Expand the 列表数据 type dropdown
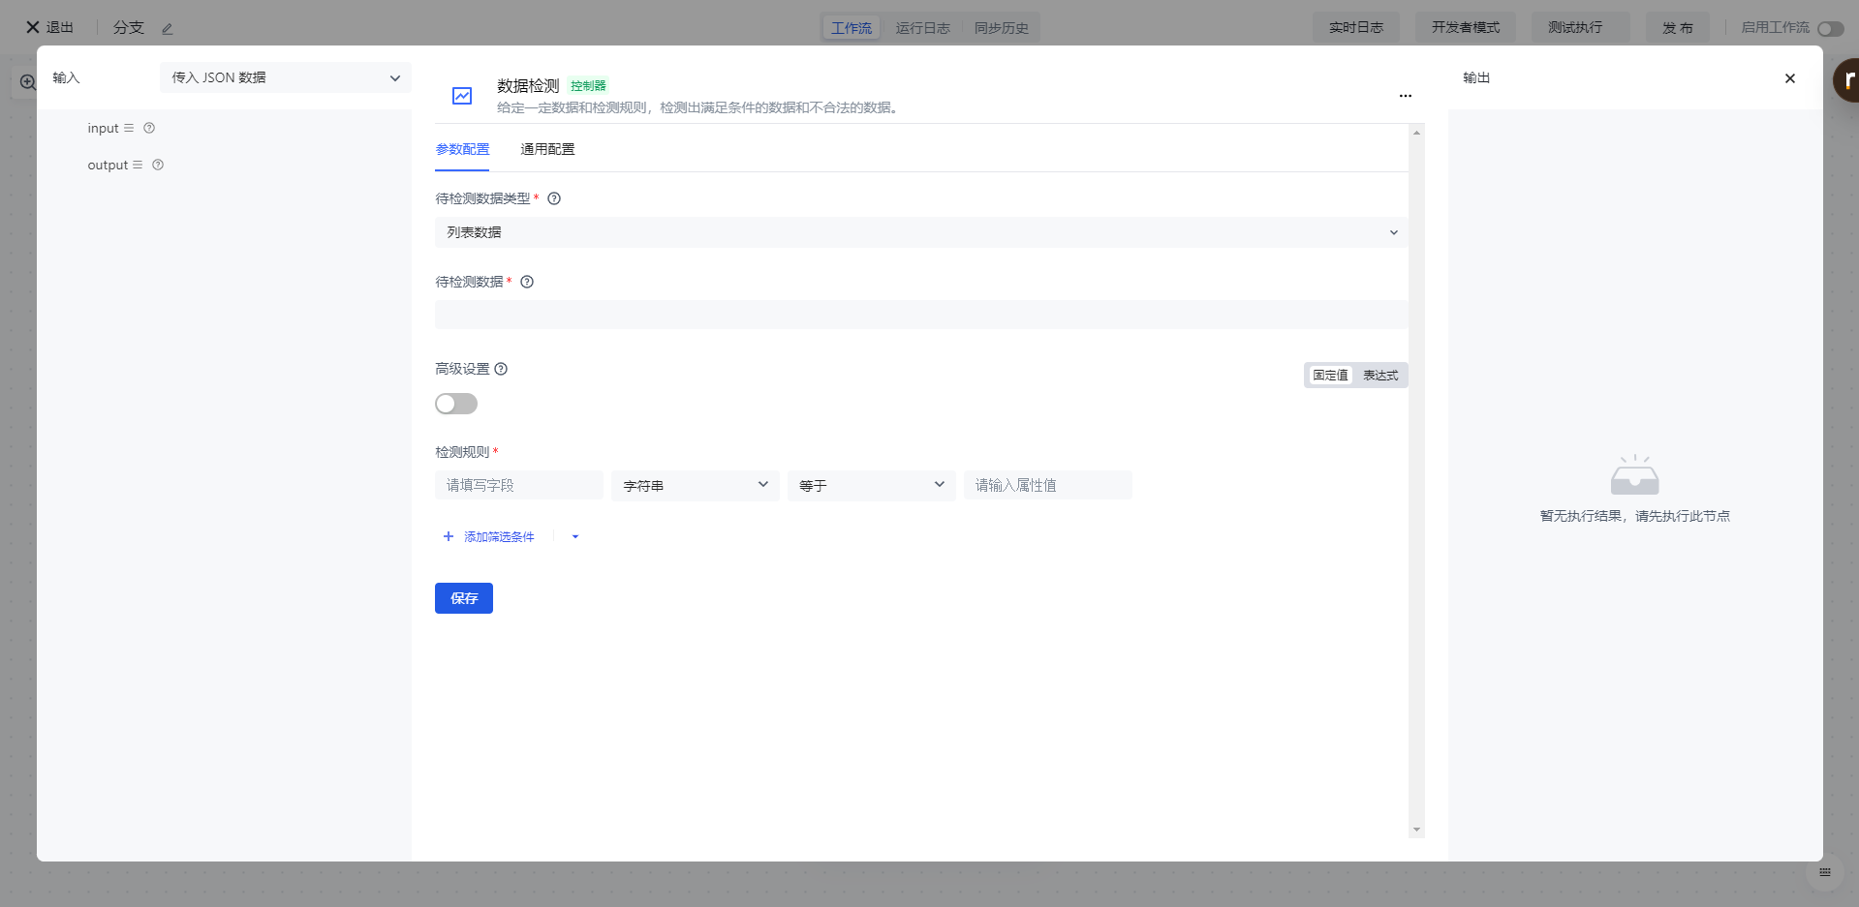 [x=919, y=232]
